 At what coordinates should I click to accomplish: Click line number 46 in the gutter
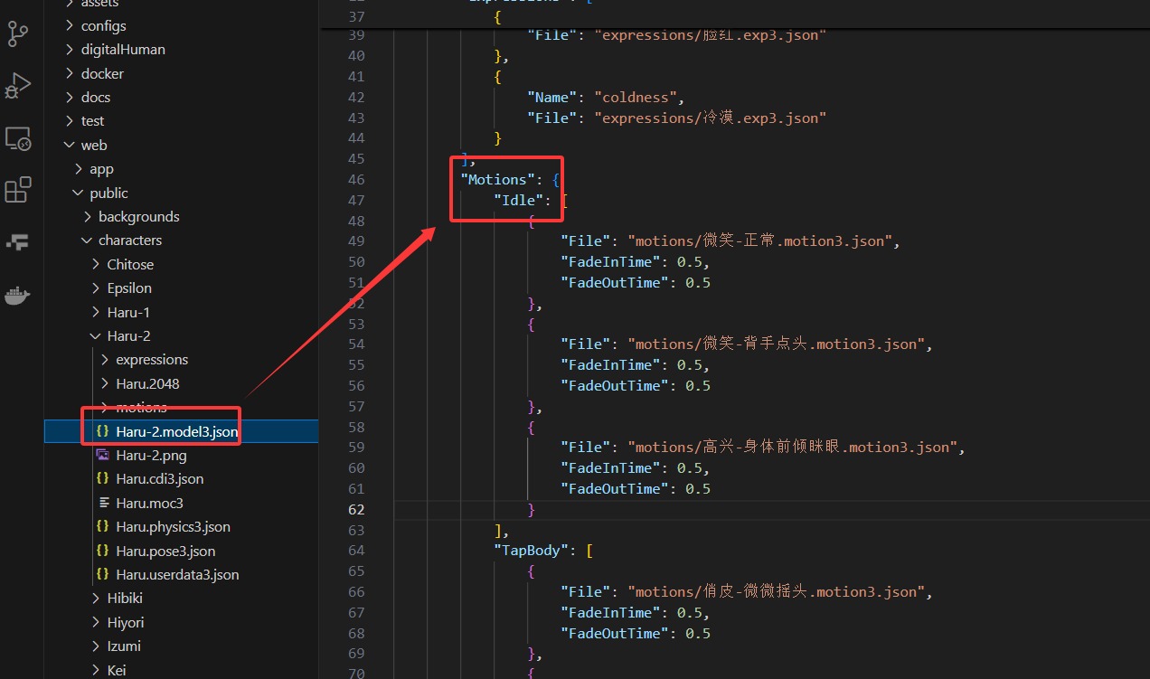coord(356,179)
